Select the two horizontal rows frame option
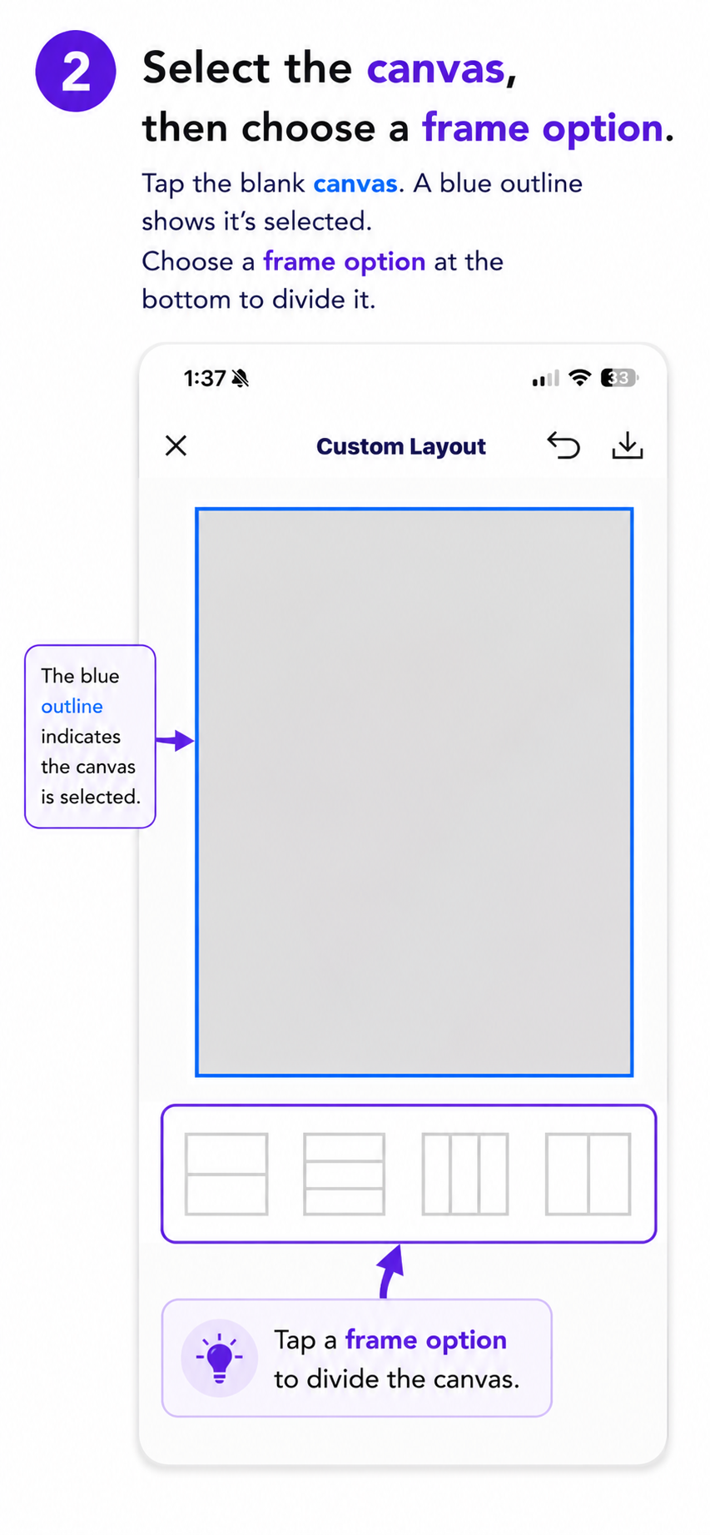 pos(226,1174)
